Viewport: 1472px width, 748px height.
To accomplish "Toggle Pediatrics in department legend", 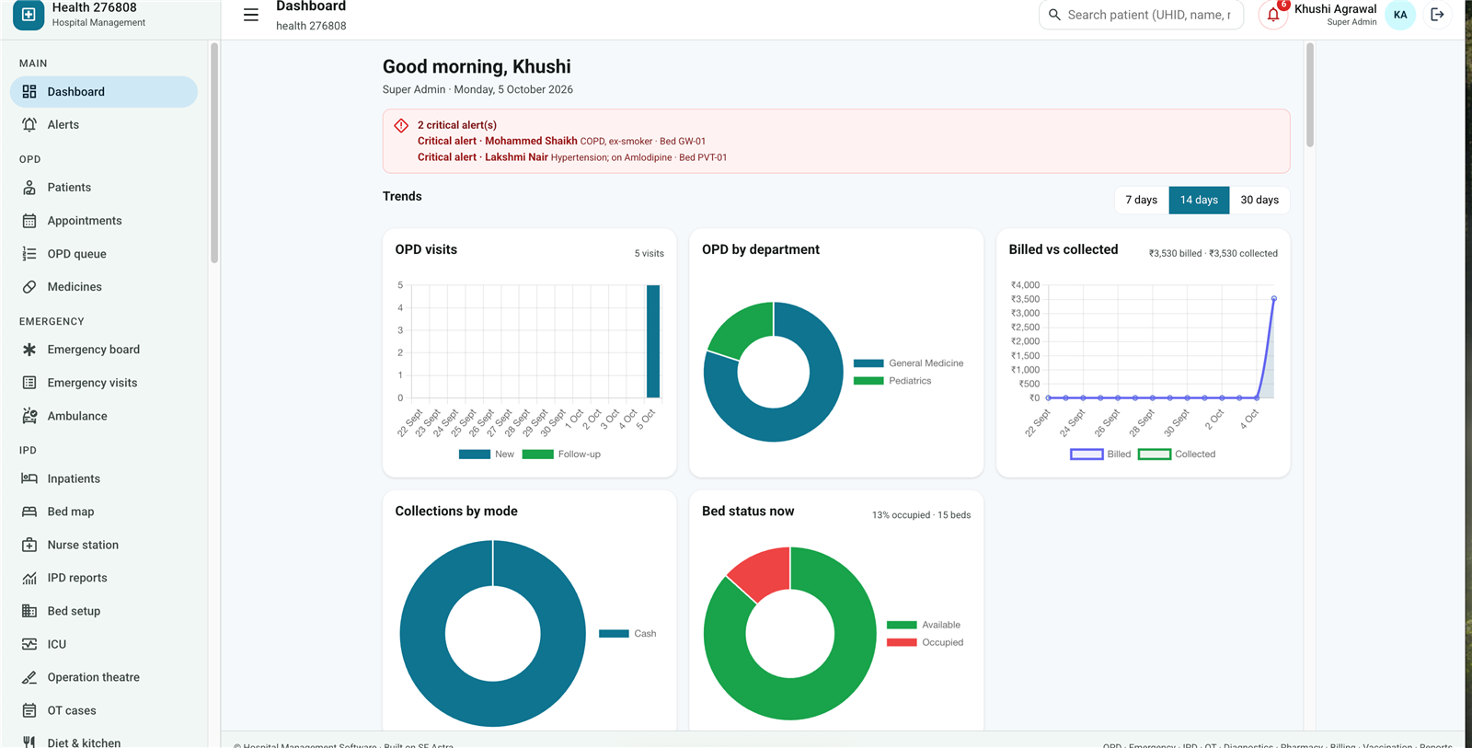I will tap(892, 381).
